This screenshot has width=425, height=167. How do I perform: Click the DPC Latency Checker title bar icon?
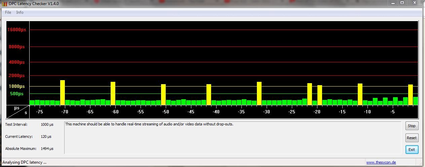pyautogui.click(x=5, y=4)
